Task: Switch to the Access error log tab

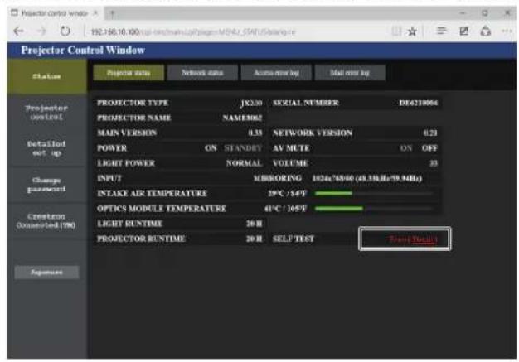Action: [276, 73]
